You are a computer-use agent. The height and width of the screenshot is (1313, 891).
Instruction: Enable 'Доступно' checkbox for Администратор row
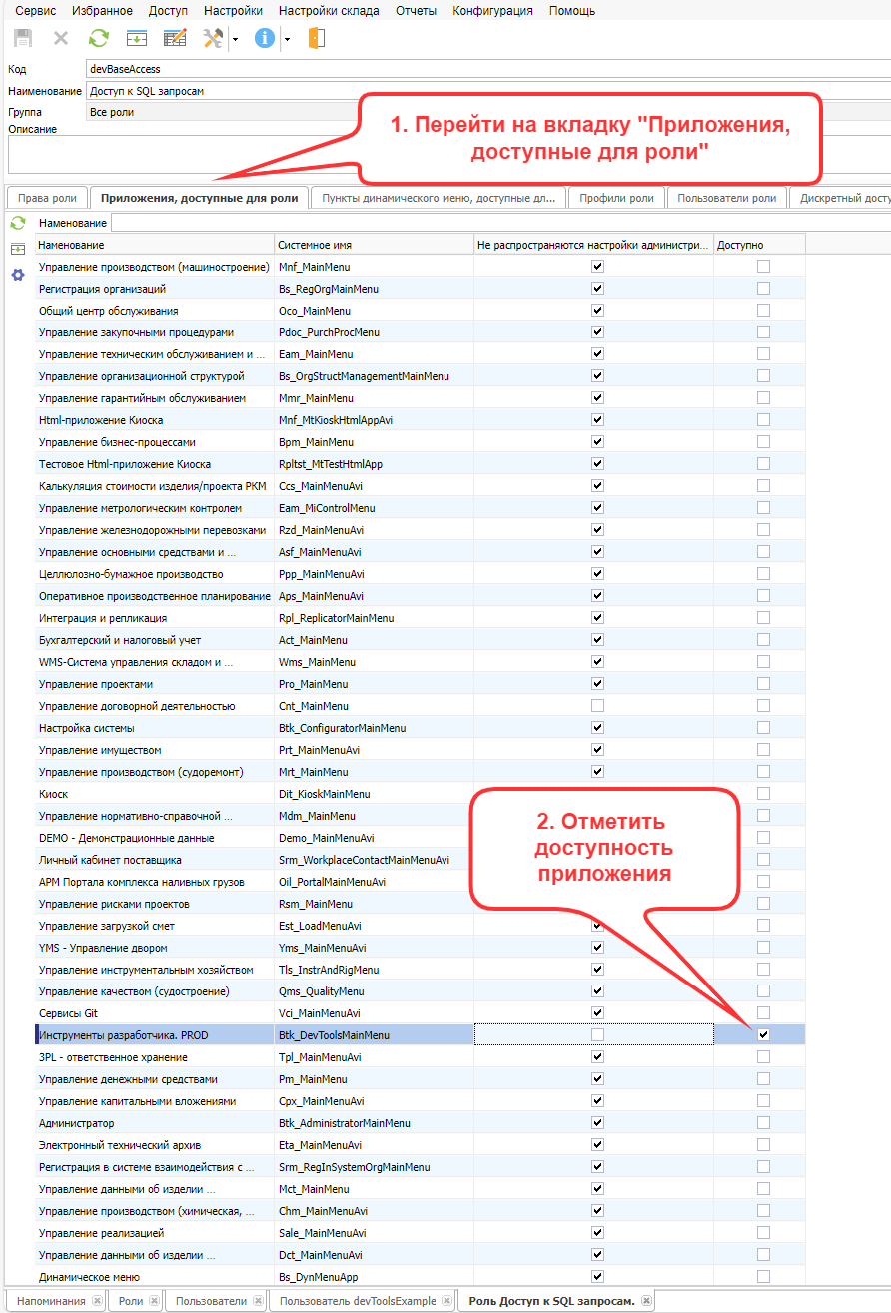tap(763, 1123)
